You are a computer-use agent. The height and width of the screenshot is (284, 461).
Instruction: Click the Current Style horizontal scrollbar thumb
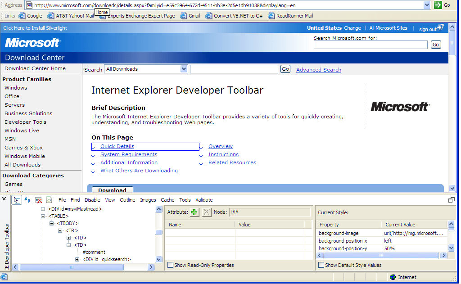(x=381, y=256)
